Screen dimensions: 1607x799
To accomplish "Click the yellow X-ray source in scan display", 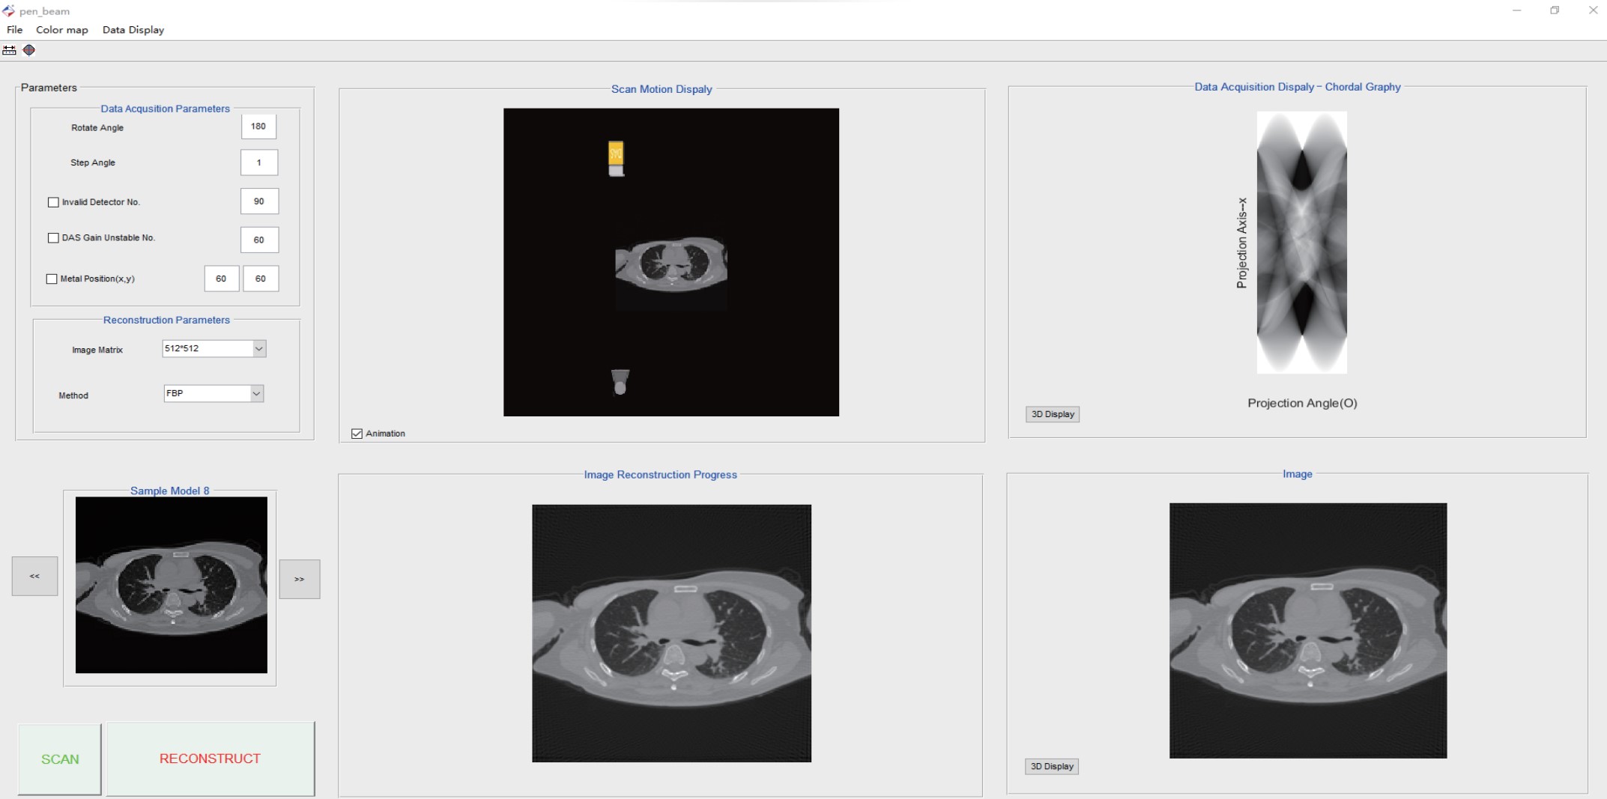I will click(616, 154).
